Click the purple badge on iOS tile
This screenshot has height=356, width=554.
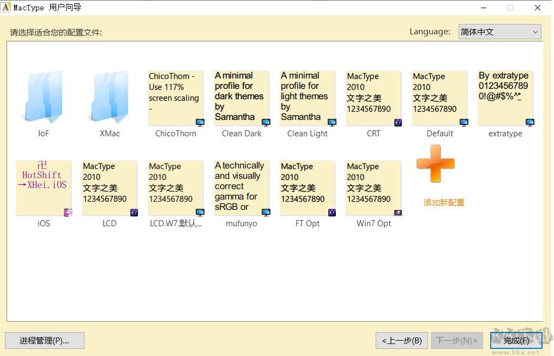68,212
